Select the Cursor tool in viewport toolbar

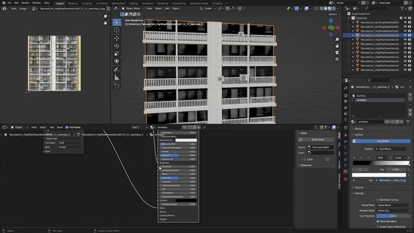(x=116, y=30)
